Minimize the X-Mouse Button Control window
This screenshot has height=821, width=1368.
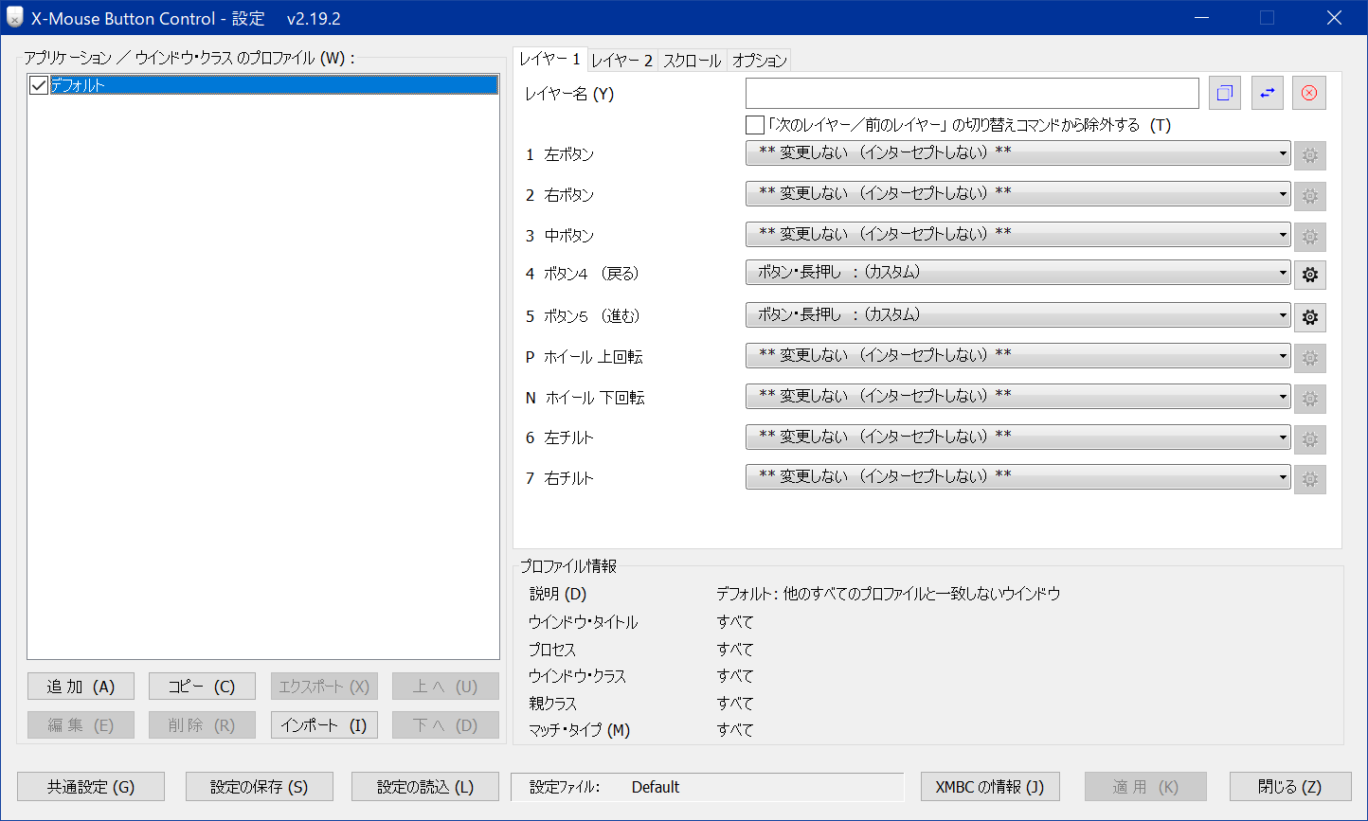1200,17
